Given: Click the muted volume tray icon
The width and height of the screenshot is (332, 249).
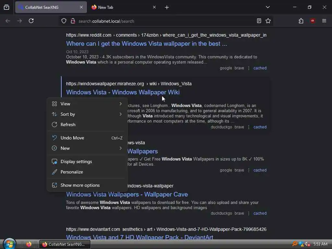Looking at the screenshot, I should [307, 244].
